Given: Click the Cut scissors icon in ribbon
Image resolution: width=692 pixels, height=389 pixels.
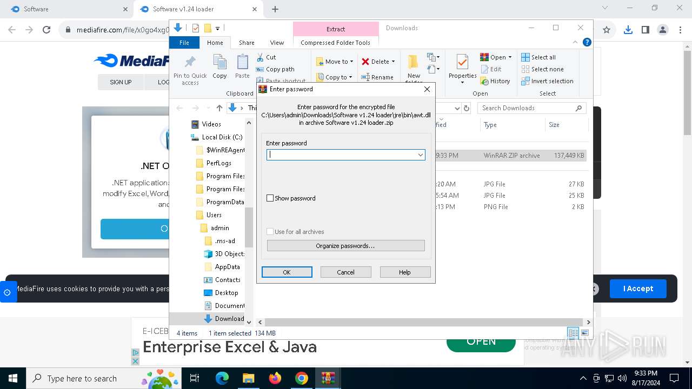Looking at the screenshot, I should pyautogui.click(x=260, y=57).
